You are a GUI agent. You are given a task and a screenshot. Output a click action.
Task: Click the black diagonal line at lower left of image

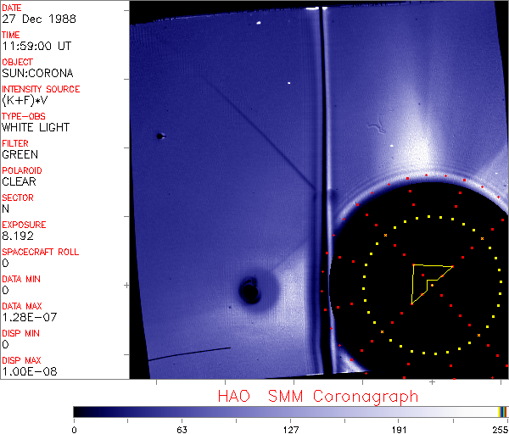(188, 353)
